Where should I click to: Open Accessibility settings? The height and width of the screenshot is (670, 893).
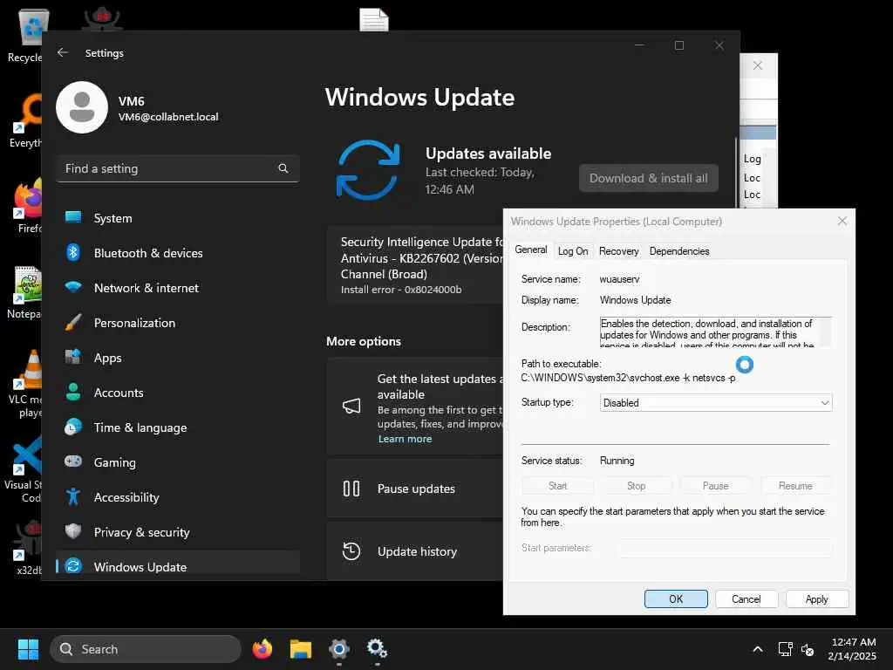click(x=178, y=497)
